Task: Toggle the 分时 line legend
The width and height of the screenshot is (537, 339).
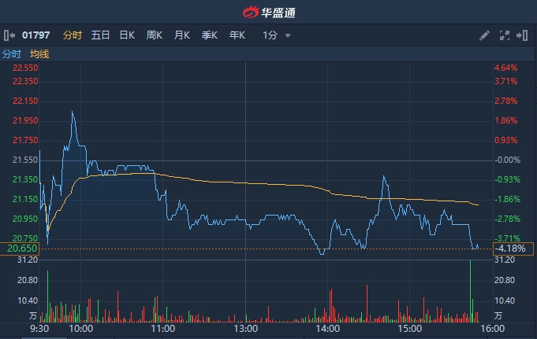Action: pyautogui.click(x=12, y=53)
